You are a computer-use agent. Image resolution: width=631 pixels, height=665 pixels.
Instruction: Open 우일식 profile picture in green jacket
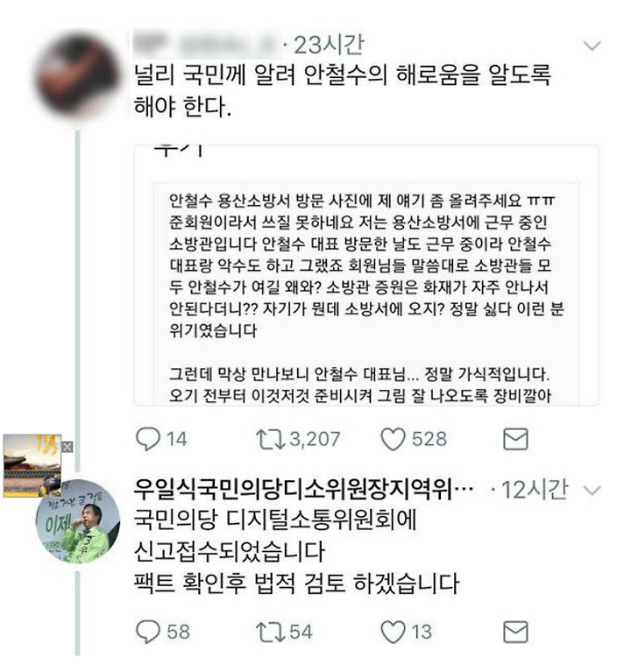point(78,521)
